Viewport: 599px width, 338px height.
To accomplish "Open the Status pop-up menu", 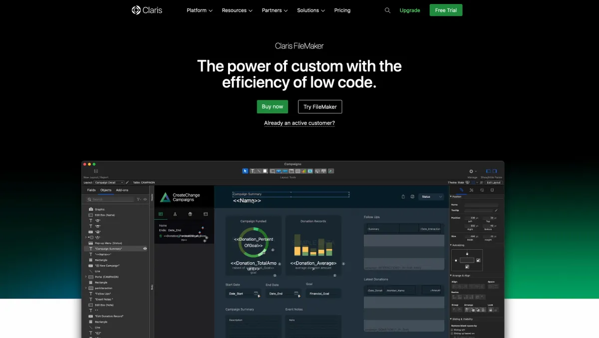I will [x=431, y=197].
